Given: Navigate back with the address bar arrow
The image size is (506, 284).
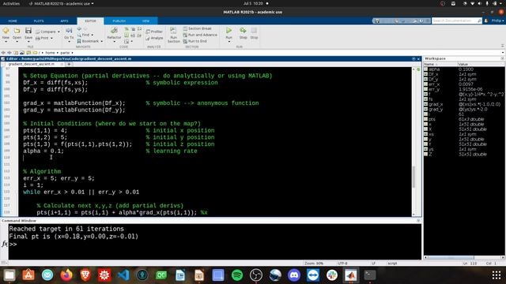Looking at the screenshot, I should [3, 53].
